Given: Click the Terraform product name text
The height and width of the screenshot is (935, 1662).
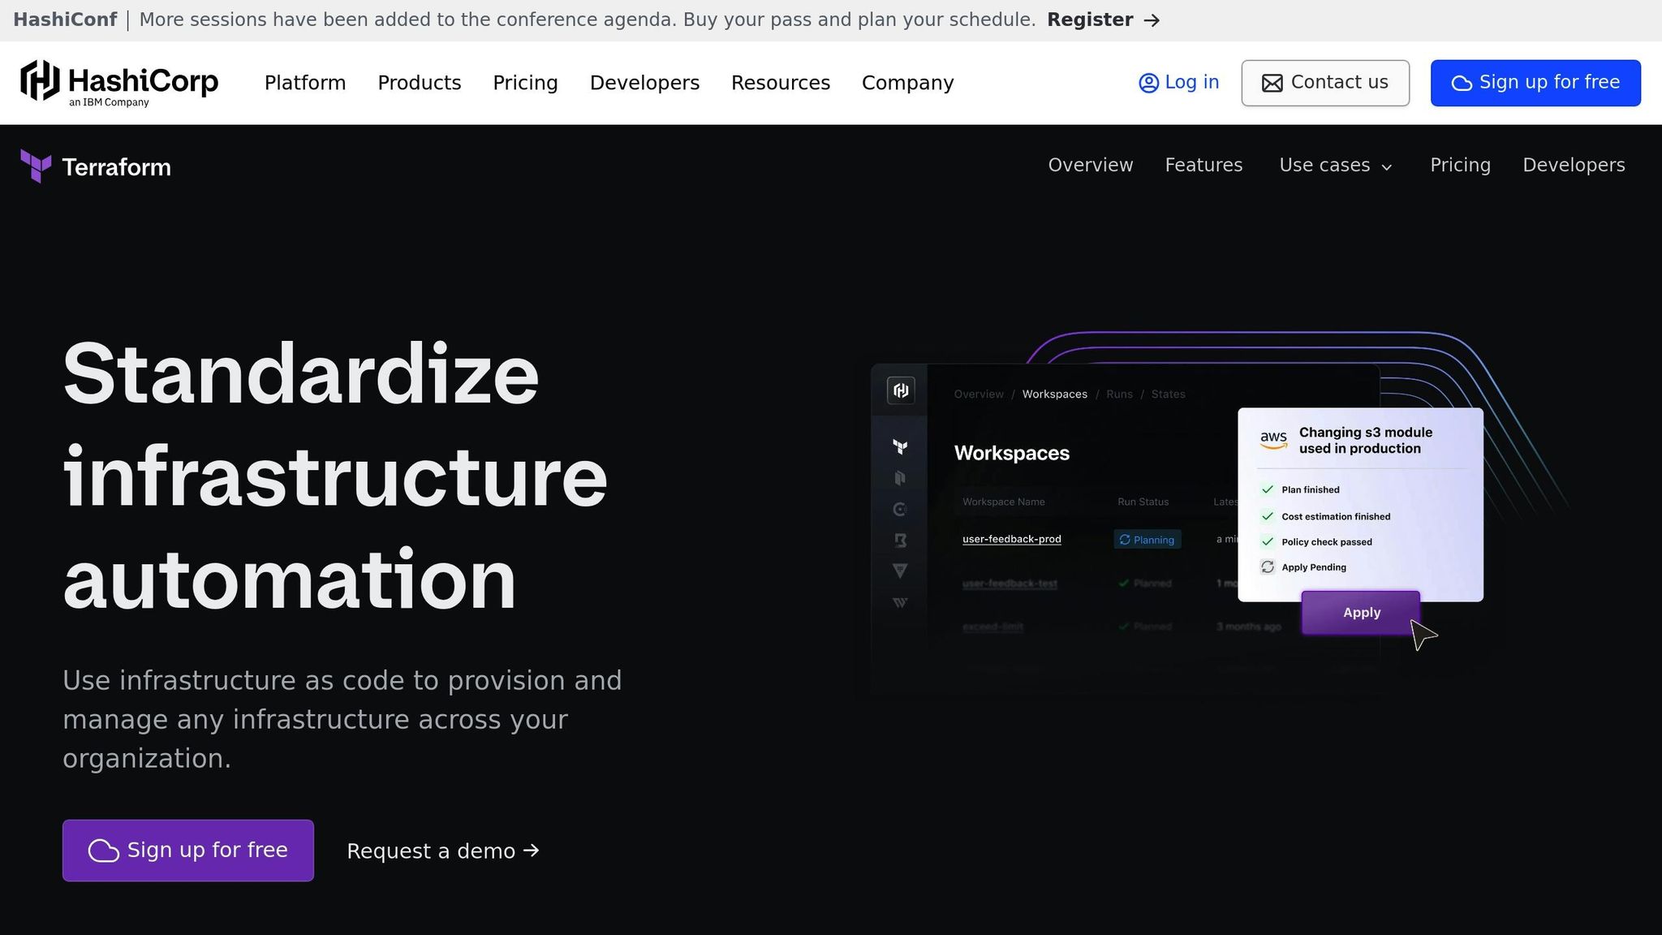Looking at the screenshot, I should click(116, 167).
